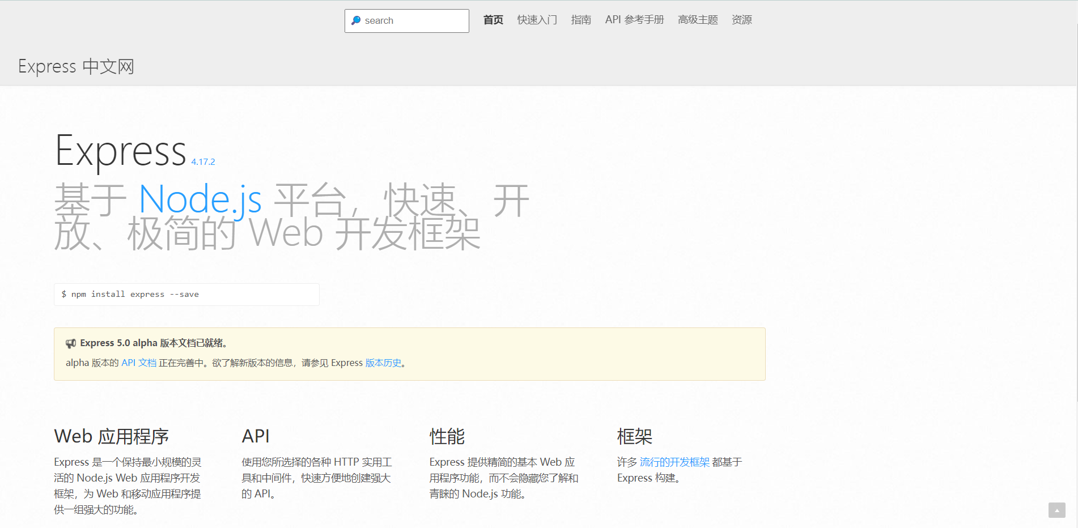Click the 框架 section heading
This screenshot has width=1078, height=528.
tap(635, 436)
